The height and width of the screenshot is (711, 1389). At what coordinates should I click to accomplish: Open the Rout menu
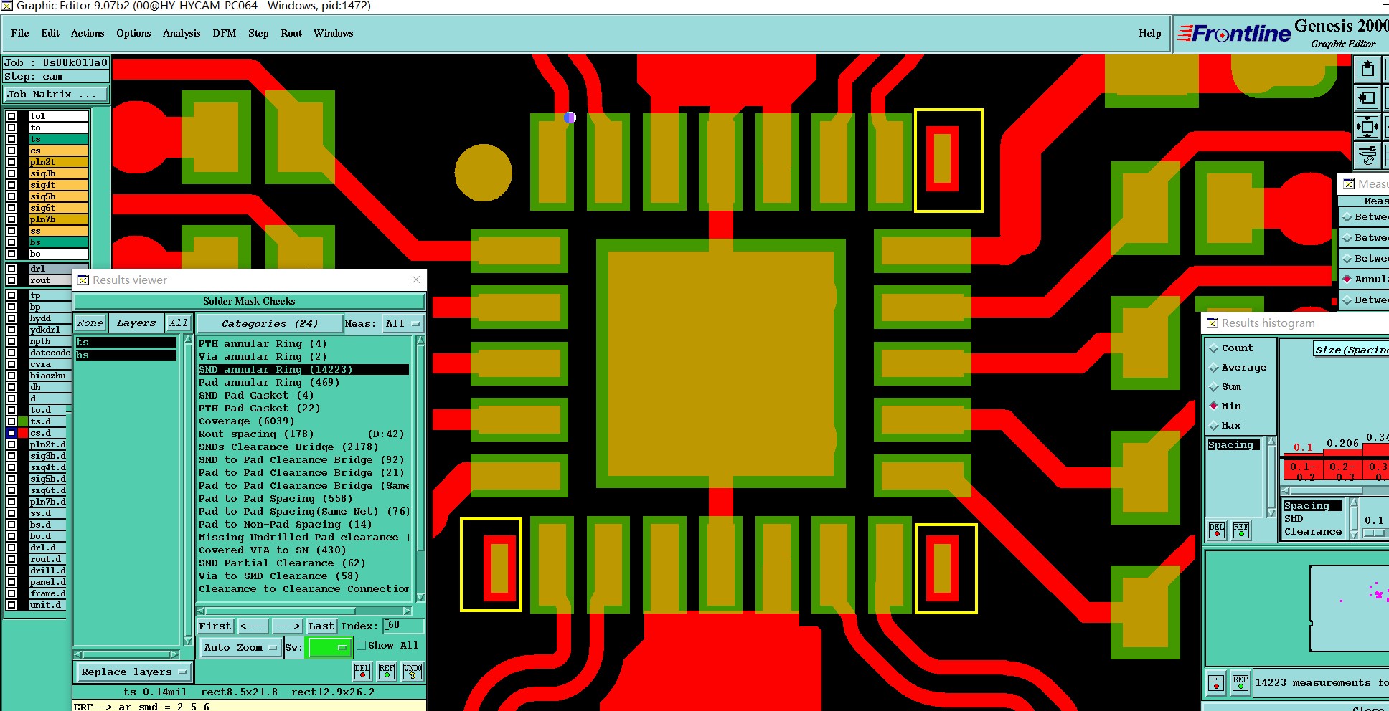tap(291, 34)
